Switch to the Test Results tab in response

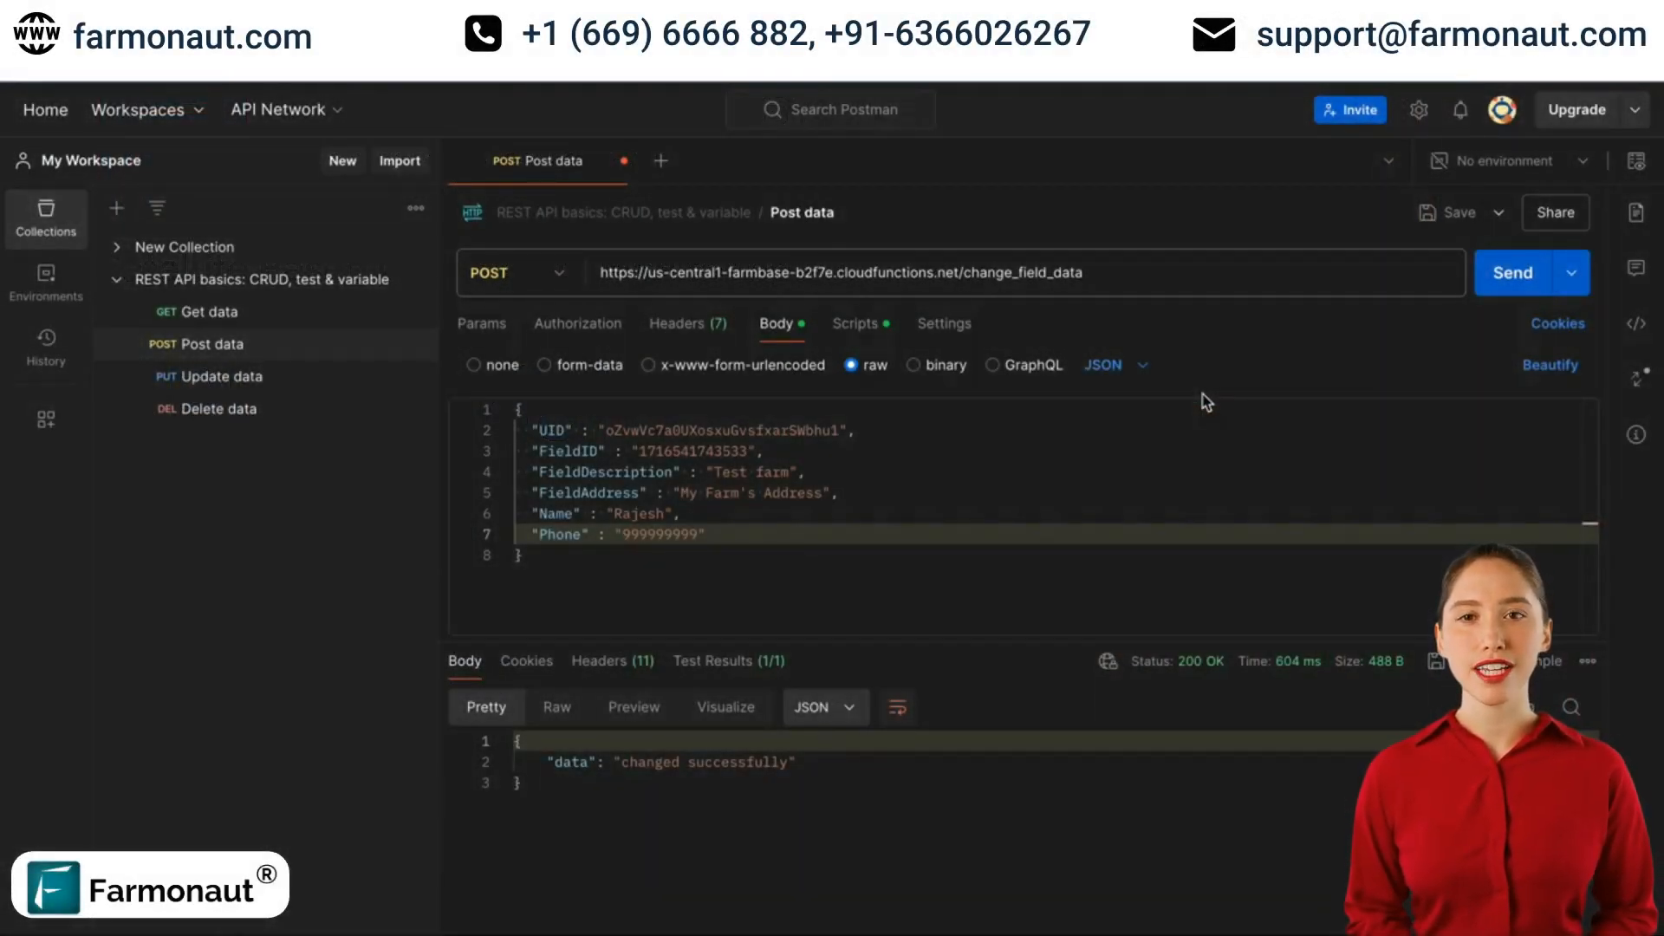[727, 660]
